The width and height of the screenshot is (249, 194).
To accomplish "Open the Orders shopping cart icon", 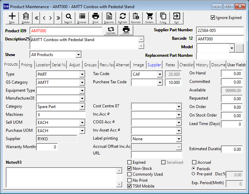I will click(149, 18).
